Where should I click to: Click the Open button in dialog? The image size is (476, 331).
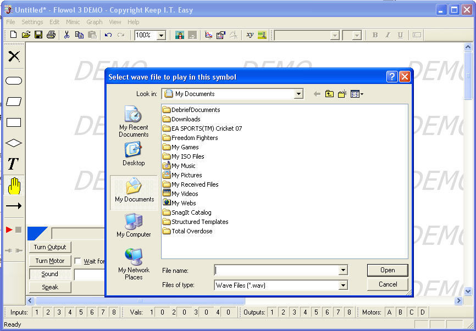[388, 270]
